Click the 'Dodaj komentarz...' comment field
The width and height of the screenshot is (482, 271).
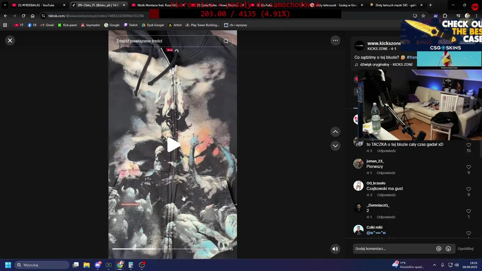pyautogui.click(x=394, y=249)
